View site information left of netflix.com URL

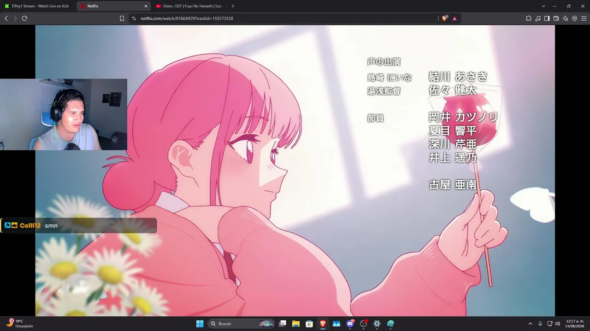pos(134,18)
